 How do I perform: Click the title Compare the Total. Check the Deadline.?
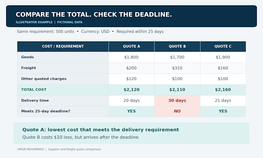point(94,14)
